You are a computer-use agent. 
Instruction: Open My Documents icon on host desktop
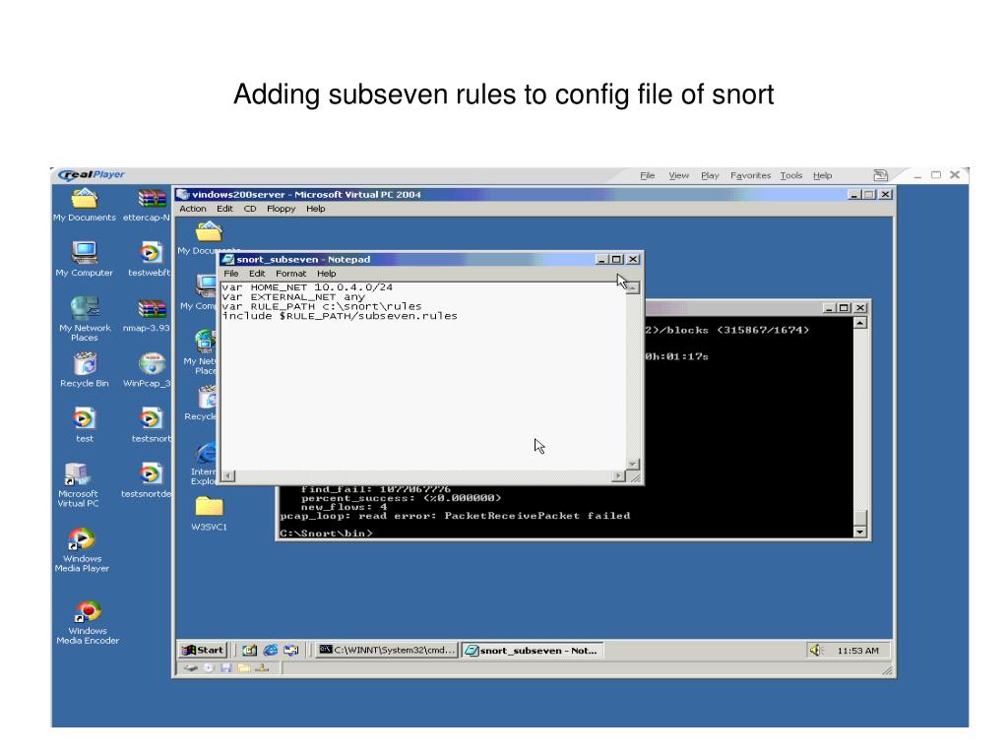(85, 199)
